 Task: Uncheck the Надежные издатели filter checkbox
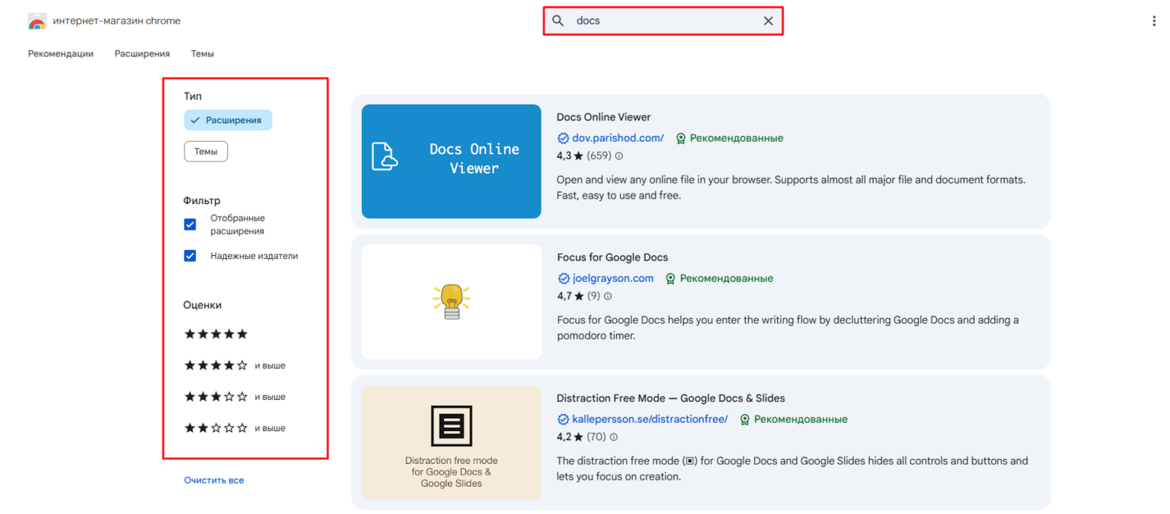[190, 256]
